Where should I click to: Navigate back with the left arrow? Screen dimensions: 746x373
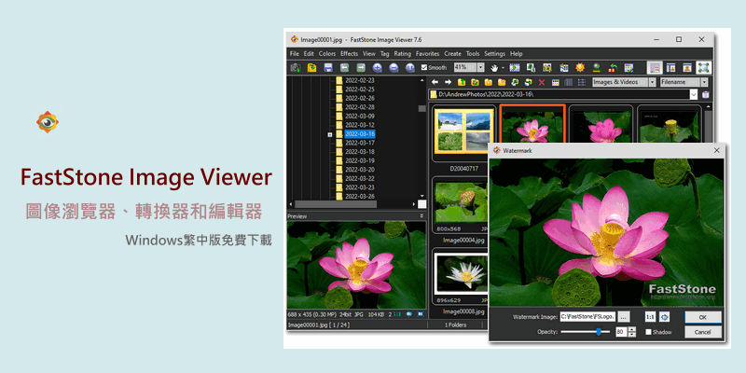point(435,82)
